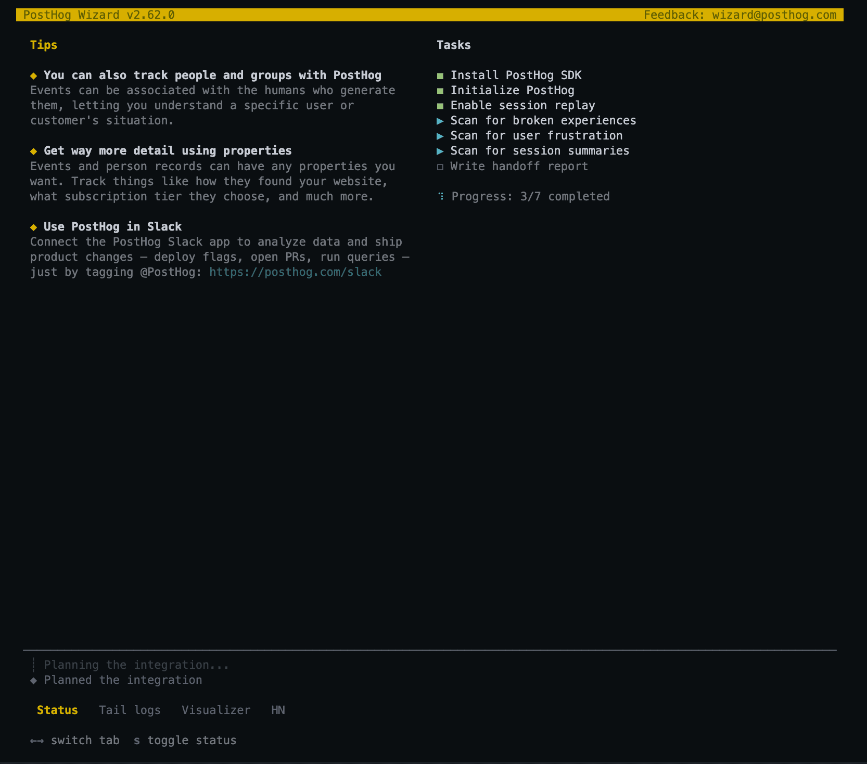Click the green square beside Initialize PostHog
Image resolution: width=867 pixels, height=764 pixels.
(440, 91)
